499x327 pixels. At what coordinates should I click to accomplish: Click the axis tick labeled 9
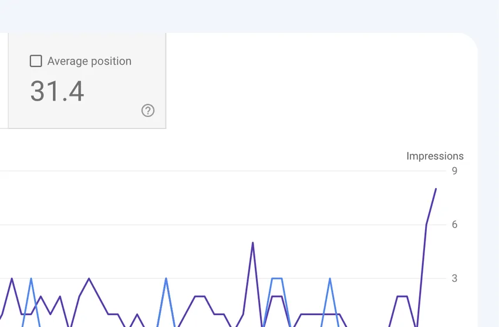pos(454,171)
